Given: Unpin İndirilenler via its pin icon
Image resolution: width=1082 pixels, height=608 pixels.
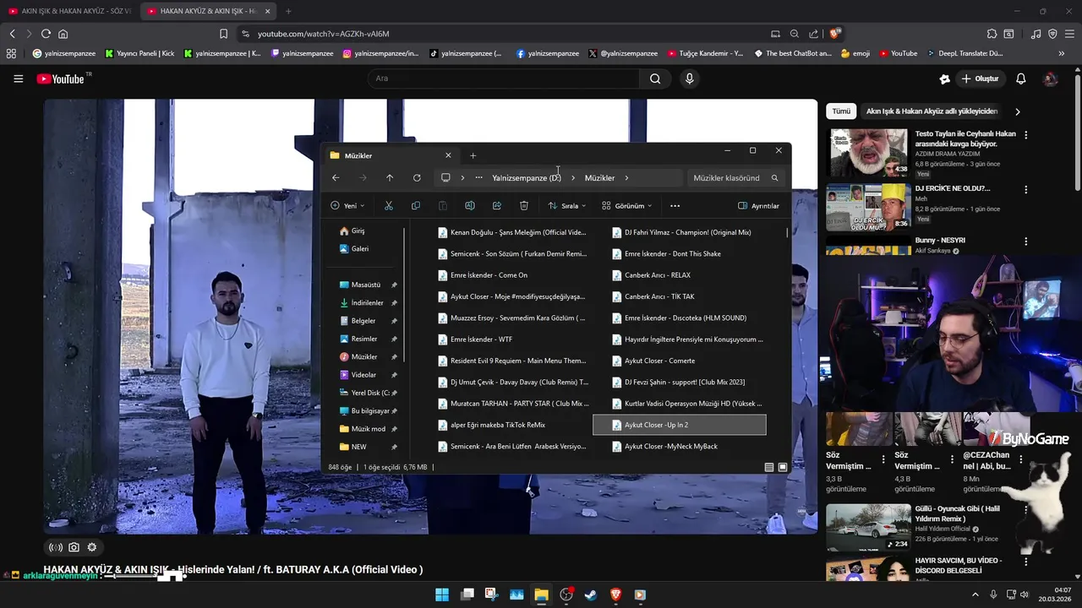Looking at the screenshot, I should point(394,303).
